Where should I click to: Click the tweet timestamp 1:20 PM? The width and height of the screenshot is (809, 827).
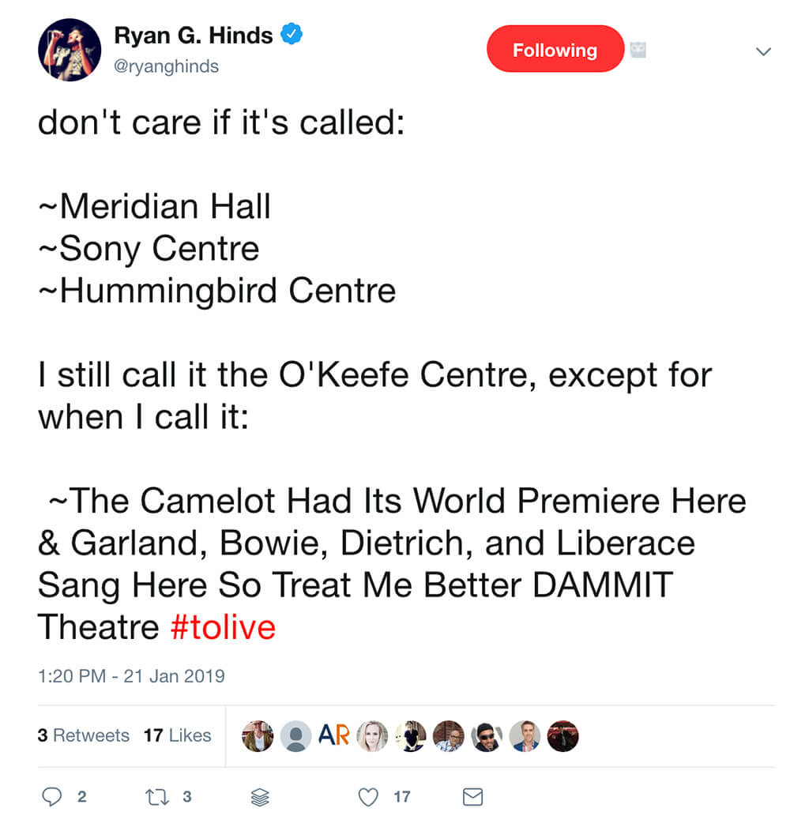(131, 676)
